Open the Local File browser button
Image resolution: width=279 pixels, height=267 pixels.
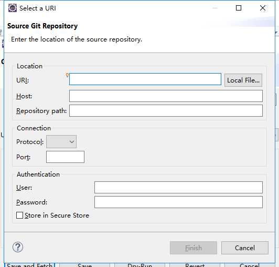tap(243, 80)
